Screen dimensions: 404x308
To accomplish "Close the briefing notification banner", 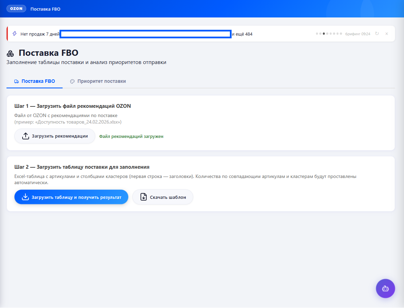I will [x=387, y=34].
